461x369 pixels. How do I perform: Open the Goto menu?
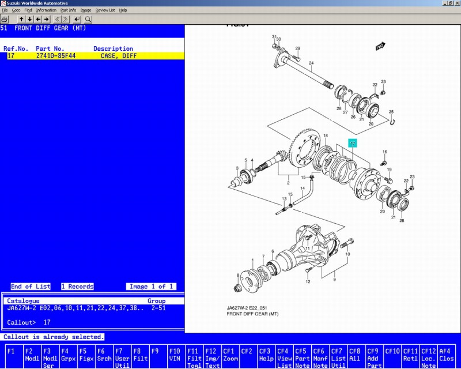tap(16, 10)
